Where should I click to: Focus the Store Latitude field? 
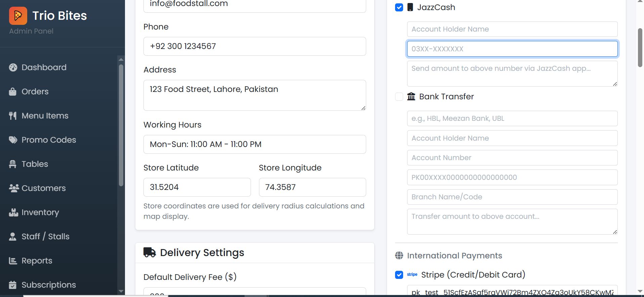[197, 187]
